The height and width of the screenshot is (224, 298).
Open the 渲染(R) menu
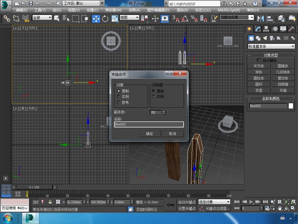(x=182, y=10)
